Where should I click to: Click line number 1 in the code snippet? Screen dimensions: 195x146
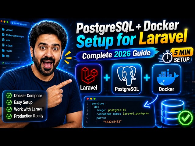[87, 103]
